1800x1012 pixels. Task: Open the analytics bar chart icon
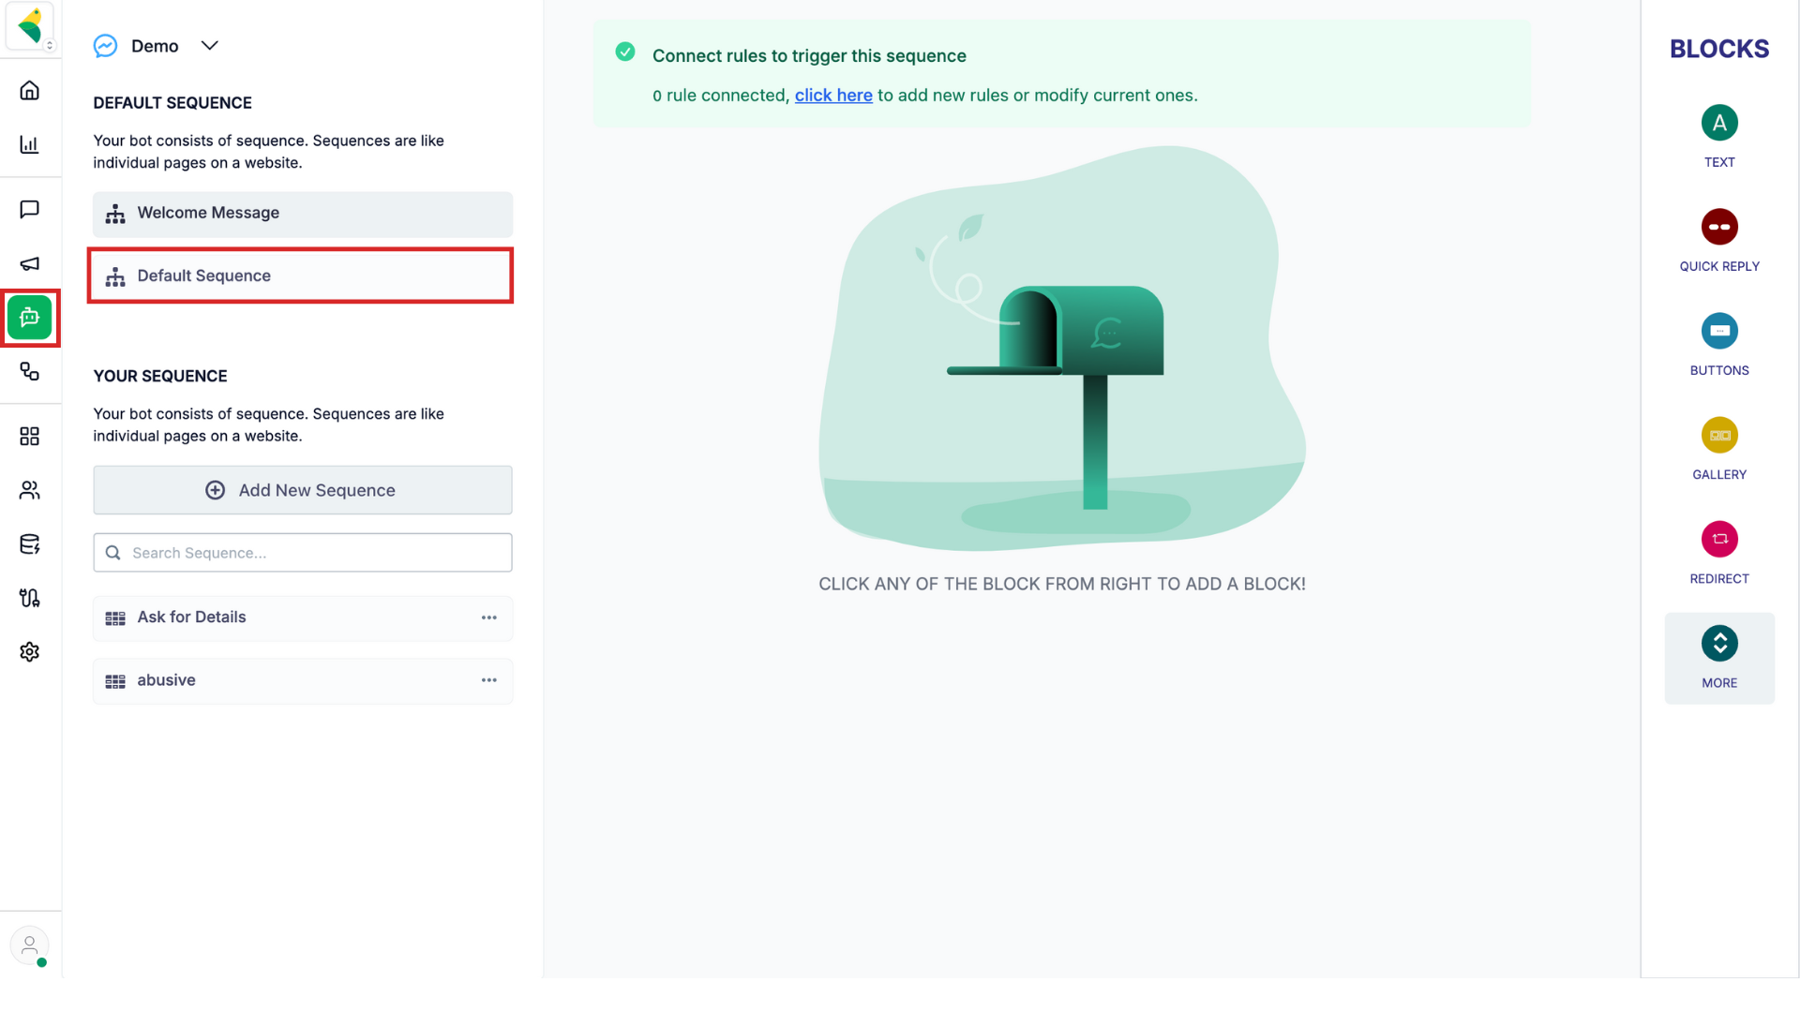(30, 144)
